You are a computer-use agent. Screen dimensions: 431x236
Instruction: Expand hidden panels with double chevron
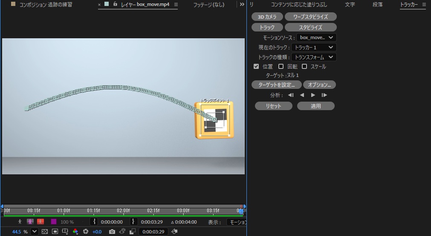pos(242,4)
